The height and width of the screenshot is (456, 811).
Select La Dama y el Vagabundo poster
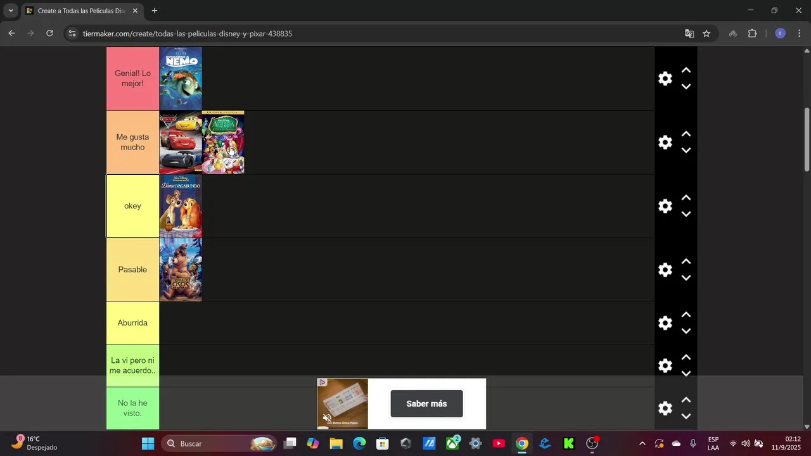coord(181,206)
